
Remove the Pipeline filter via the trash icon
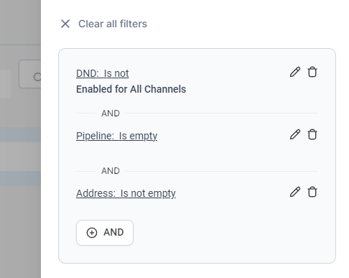pyautogui.click(x=312, y=134)
